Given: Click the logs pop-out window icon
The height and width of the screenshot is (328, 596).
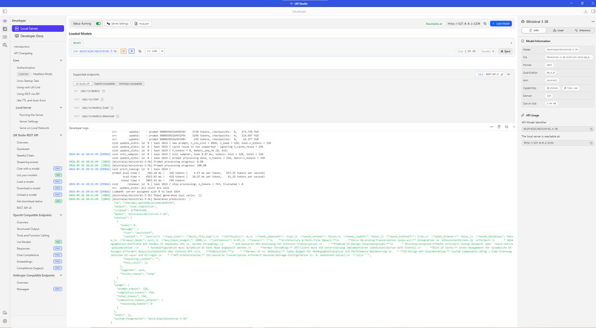Looking at the screenshot, I should (x=507, y=127).
